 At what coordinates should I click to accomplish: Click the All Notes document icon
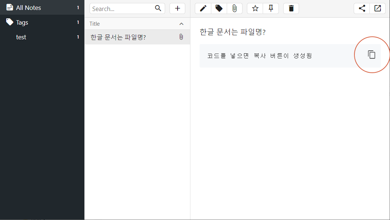pos(10,7)
